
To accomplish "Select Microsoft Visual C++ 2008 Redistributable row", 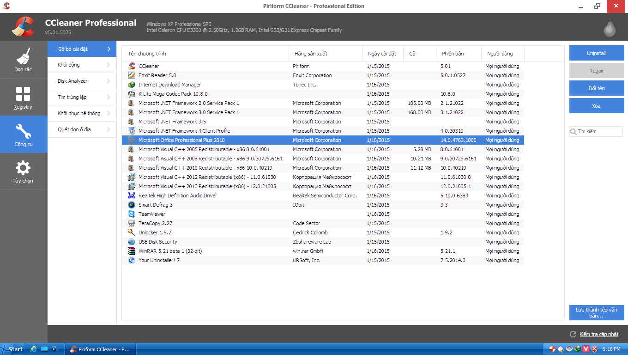I will click(x=323, y=159).
